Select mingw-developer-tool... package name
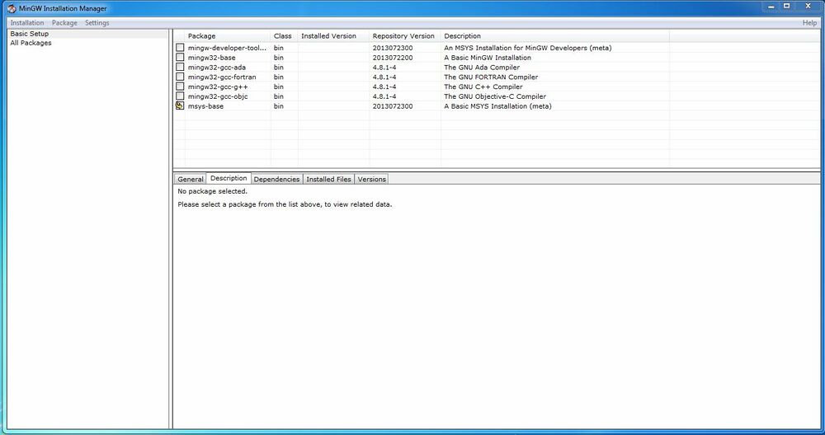825x435 pixels. point(228,48)
